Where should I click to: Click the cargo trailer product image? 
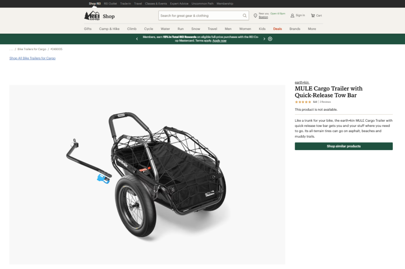[147, 175]
